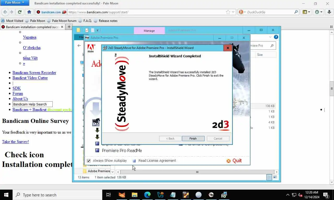This screenshot has width=334, height=200.
Task: Open the Bandicut Video Cutter link
Action: coord(30,78)
